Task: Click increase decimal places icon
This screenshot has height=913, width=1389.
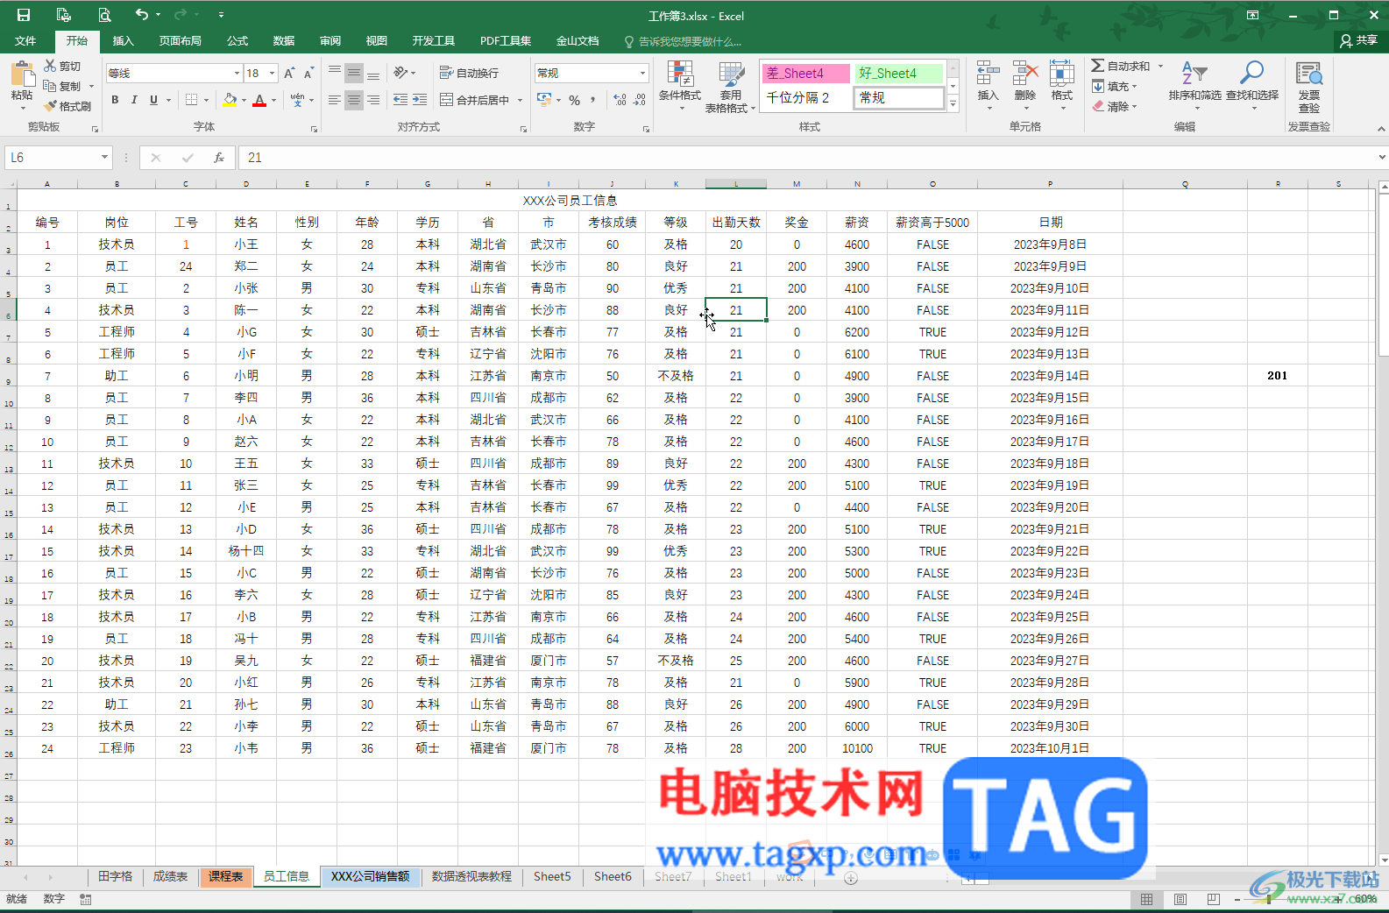Action: tap(620, 100)
